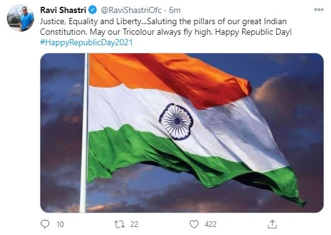This screenshot has height=235, width=331.
Task: Click the reply speech bubble icon
Action: pyautogui.click(x=45, y=224)
